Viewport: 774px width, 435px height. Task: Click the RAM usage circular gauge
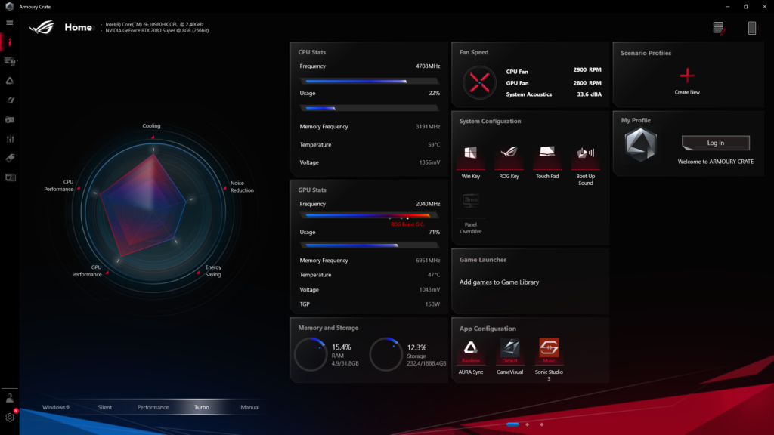click(x=311, y=354)
